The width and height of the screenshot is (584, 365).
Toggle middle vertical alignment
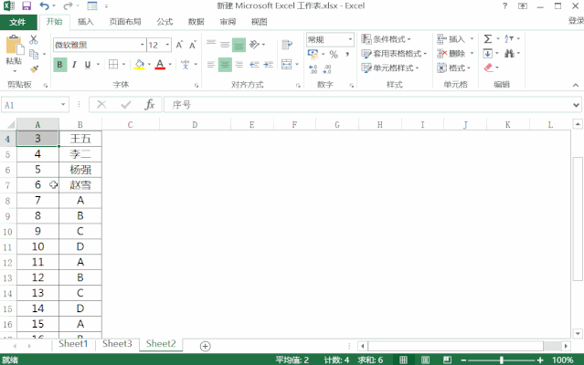(x=225, y=45)
